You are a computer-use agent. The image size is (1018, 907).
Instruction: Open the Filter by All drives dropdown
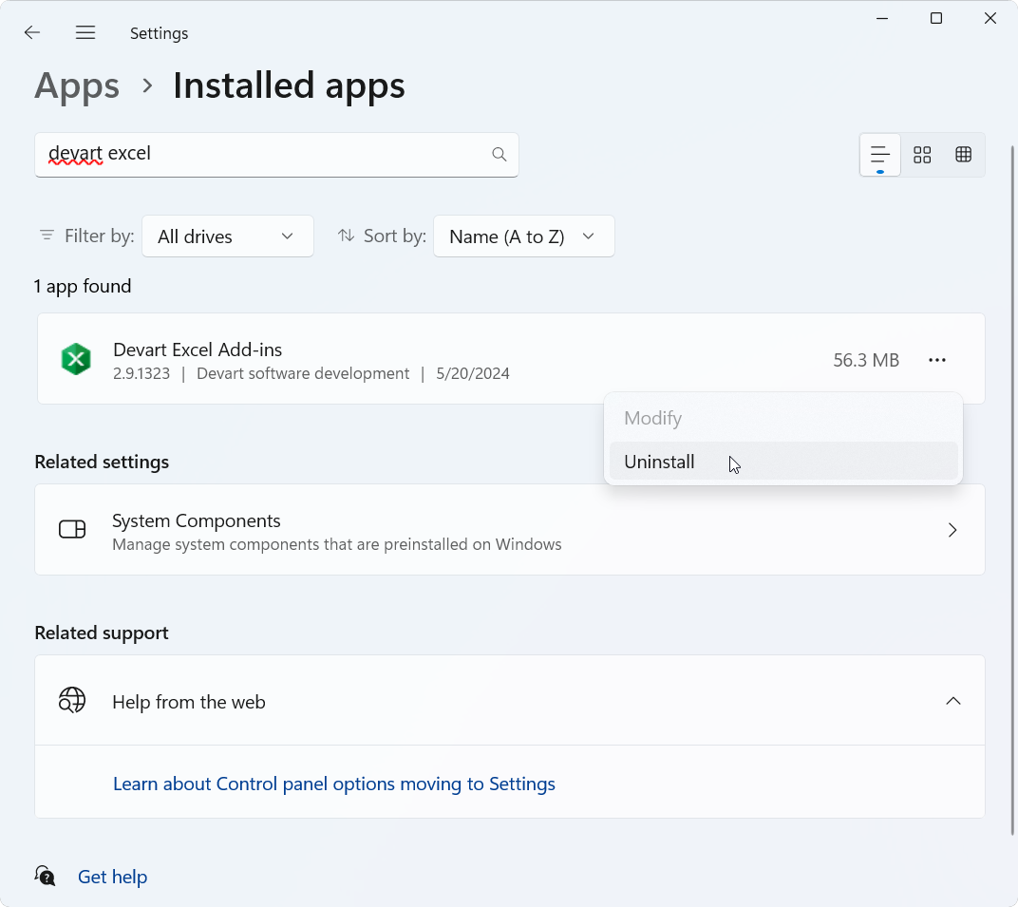coord(227,236)
